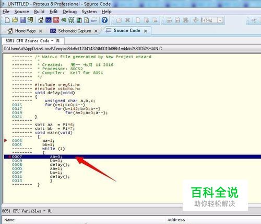The width and height of the screenshot is (261, 224).
Task: Open the Edit menu
Action: coord(53,12)
